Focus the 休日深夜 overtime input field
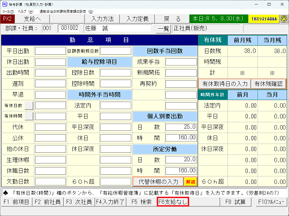This screenshot has height=216, width=289. (x=116, y=149)
